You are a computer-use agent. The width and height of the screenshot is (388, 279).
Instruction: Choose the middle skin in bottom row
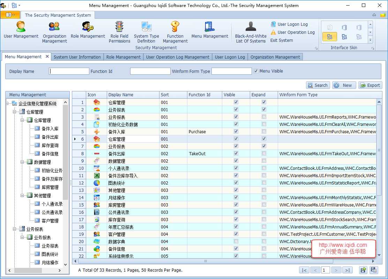344,37
